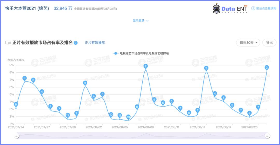Click the blue question mark help icon
This screenshot has width=280, height=145.
coord(76,43)
